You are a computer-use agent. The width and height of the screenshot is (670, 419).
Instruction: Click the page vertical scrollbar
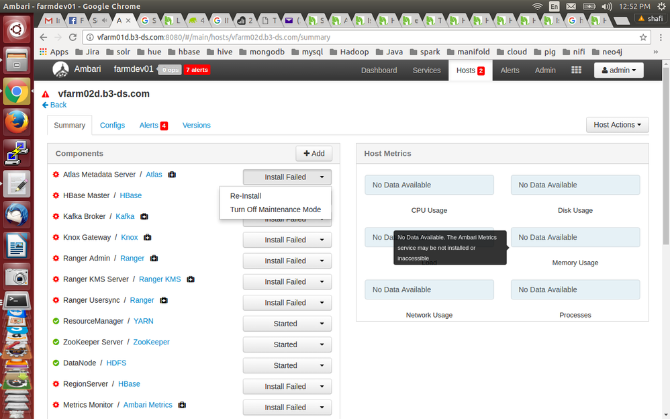pos(666,156)
